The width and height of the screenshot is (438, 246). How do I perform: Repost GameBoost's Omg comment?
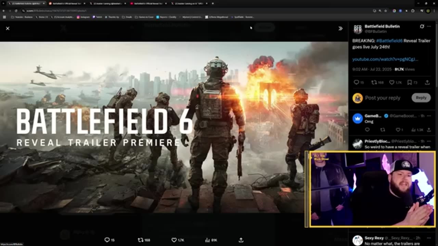tap(383, 130)
